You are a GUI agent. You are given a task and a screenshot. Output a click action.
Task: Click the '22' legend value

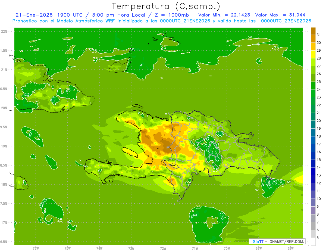point(319,105)
